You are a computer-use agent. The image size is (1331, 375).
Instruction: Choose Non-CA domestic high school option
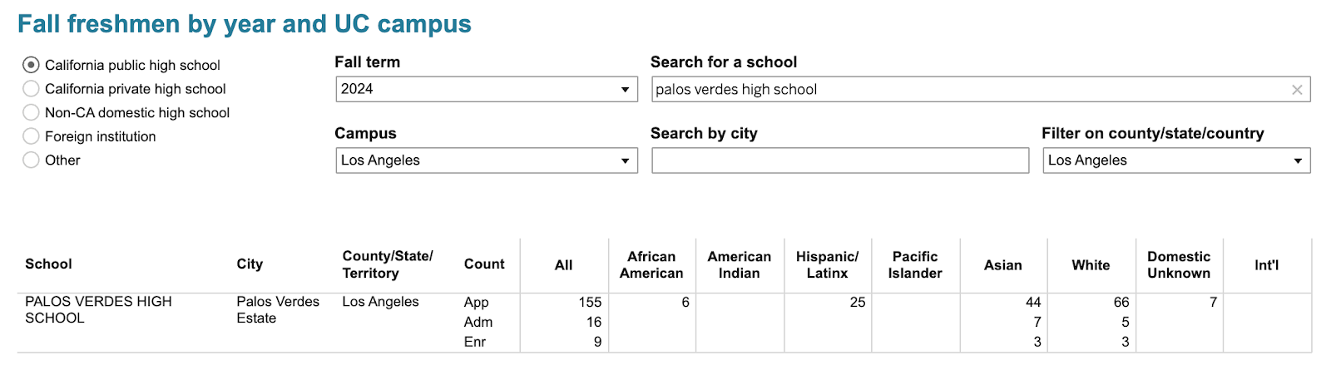pyautogui.click(x=31, y=112)
